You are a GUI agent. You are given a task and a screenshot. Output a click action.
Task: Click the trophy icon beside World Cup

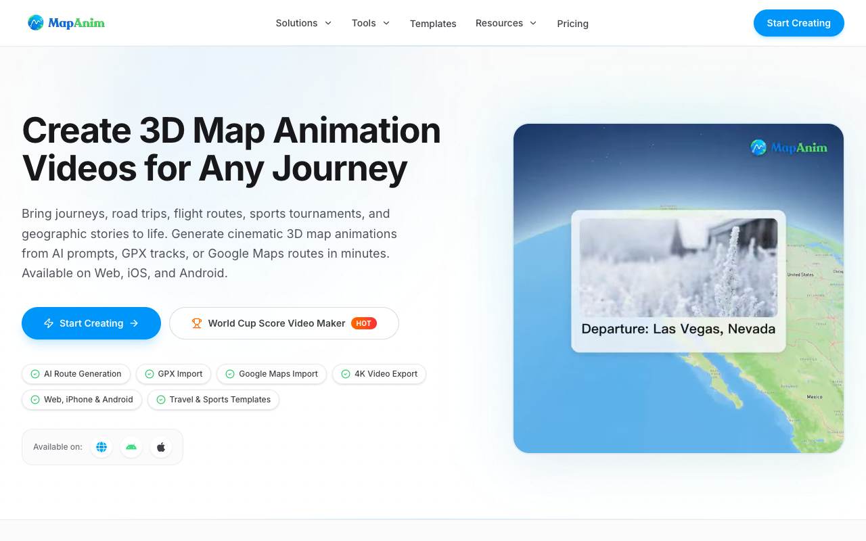point(197,323)
